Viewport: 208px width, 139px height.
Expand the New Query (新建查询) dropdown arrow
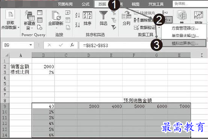[32, 28]
